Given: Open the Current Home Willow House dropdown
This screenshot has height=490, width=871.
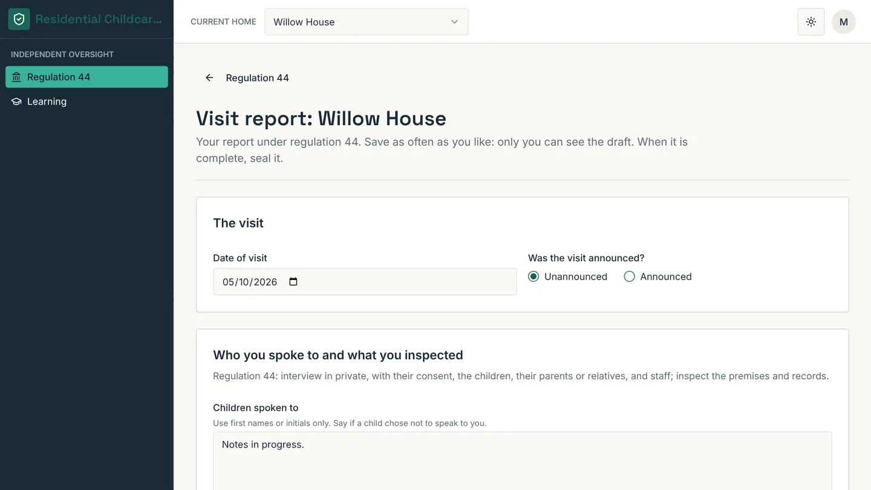Looking at the screenshot, I should tap(367, 22).
